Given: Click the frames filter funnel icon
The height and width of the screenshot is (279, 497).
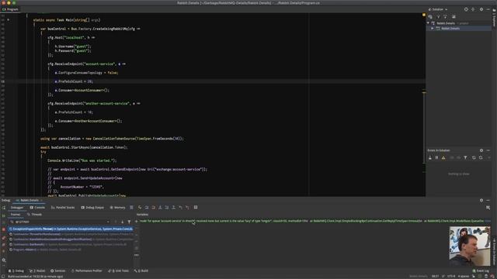Looking at the screenshot, I should tap(129, 222).
